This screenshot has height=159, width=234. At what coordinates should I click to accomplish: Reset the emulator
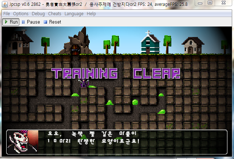pyautogui.click(x=52, y=22)
